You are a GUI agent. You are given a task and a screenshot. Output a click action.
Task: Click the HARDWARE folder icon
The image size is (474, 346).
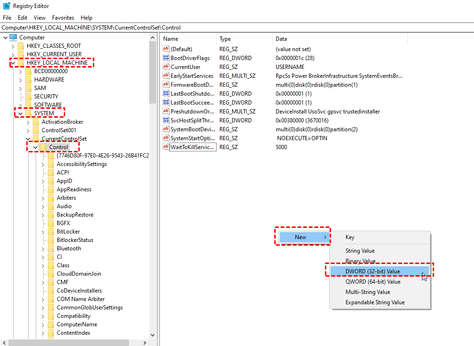coord(29,80)
